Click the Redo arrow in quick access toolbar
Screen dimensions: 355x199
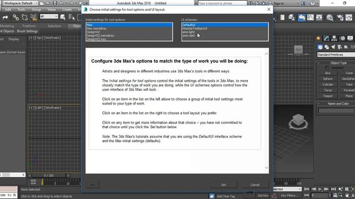(71, 3)
